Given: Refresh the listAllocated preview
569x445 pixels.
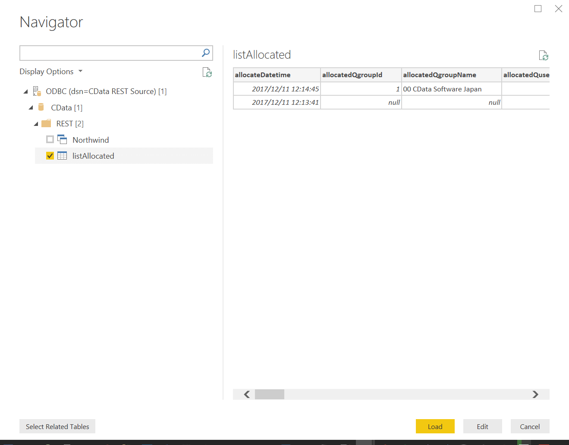Looking at the screenshot, I should tap(544, 56).
